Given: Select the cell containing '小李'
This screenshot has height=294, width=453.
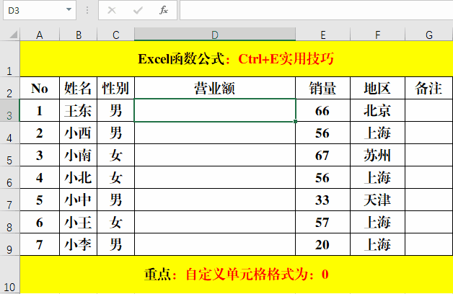Looking at the screenshot, I should coord(79,244).
